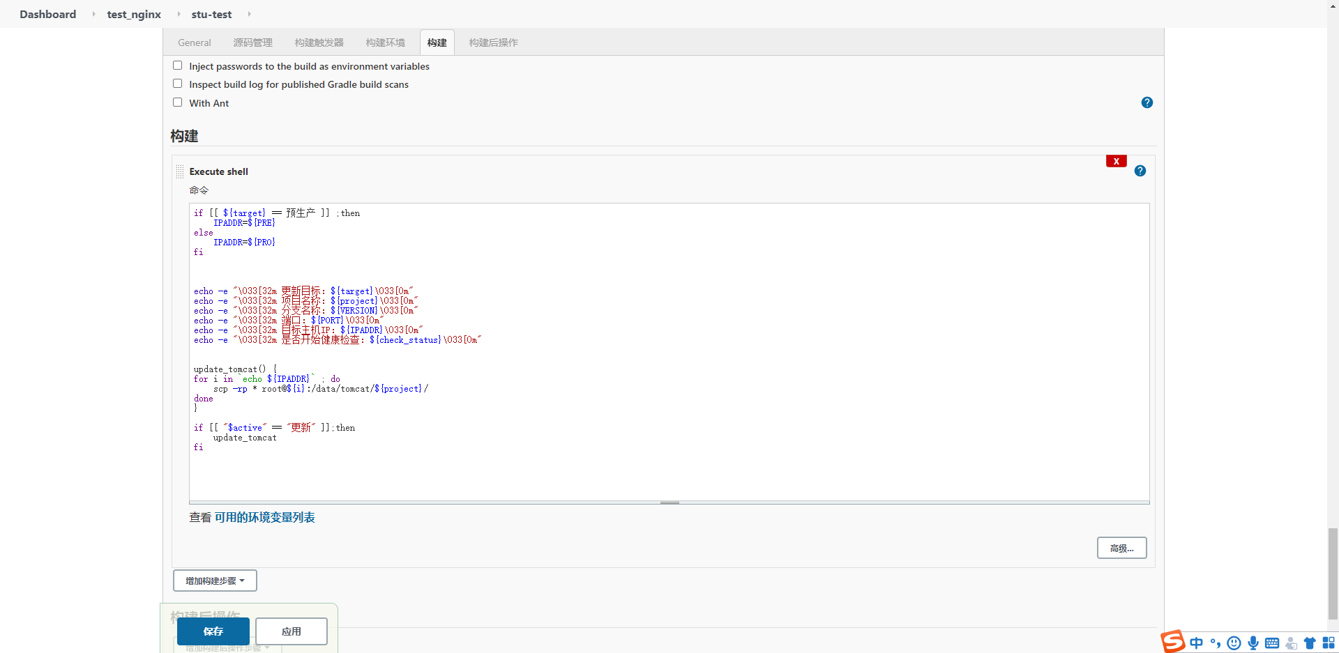
Task: Click the help icon next to With Ant
Action: pyautogui.click(x=1147, y=102)
